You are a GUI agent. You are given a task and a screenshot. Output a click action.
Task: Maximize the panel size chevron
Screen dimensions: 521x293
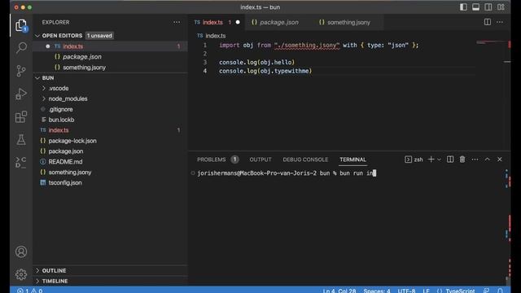tap(487, 160)
